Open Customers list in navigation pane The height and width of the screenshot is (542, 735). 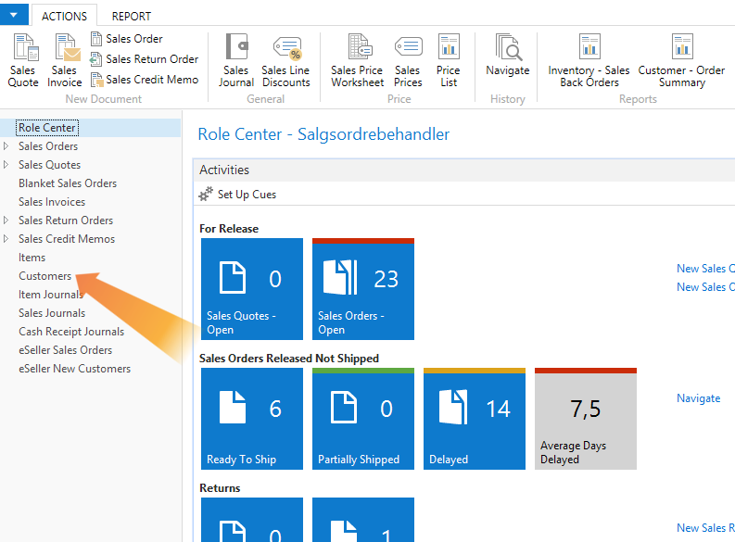tap(45, 276)
